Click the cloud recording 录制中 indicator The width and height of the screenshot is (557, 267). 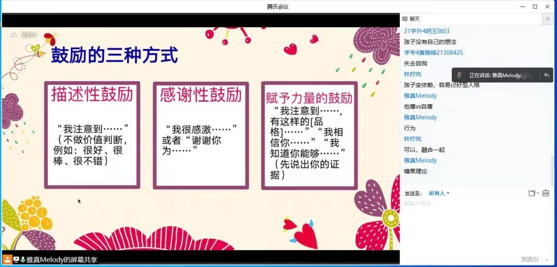tap(24, 34)
